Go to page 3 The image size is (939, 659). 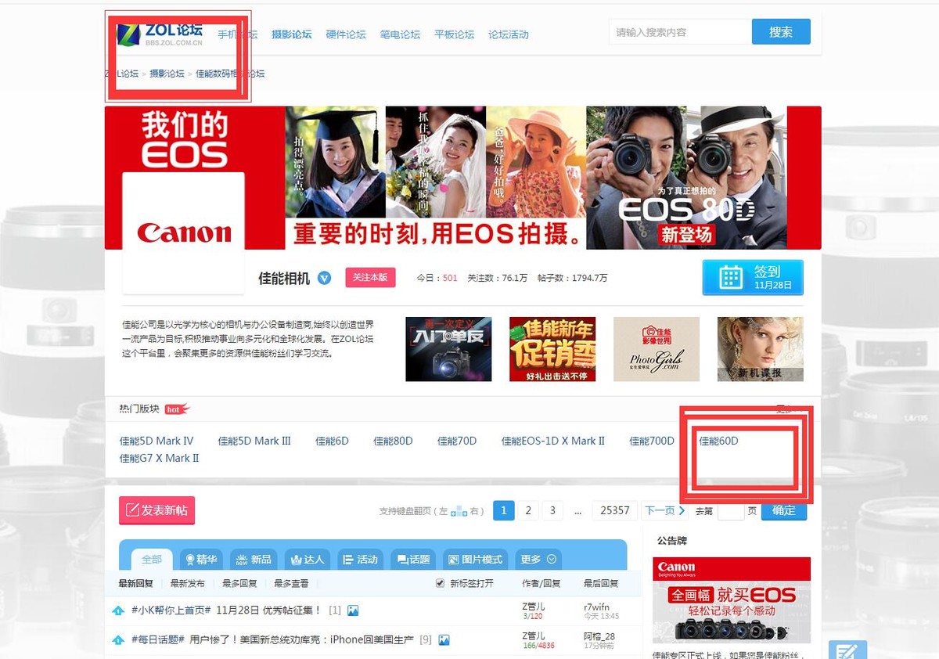(552, 510)
